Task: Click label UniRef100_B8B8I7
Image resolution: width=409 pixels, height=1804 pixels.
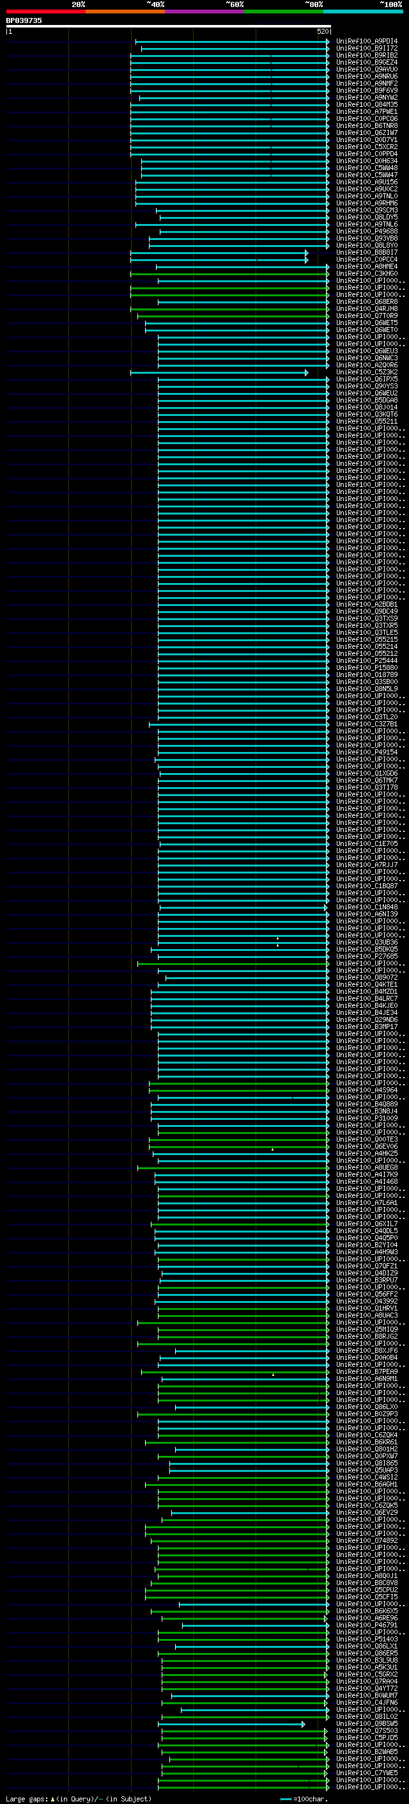Action: pyautogui.click(x=366, y=253)
